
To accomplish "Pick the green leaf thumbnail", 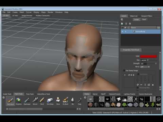I will (x=124, y=105).
